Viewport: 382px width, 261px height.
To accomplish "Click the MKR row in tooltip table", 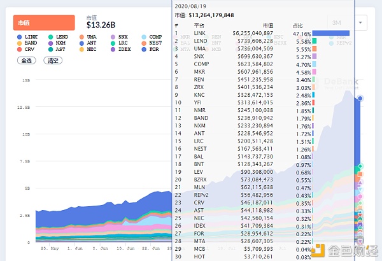I will pos(246,72).
